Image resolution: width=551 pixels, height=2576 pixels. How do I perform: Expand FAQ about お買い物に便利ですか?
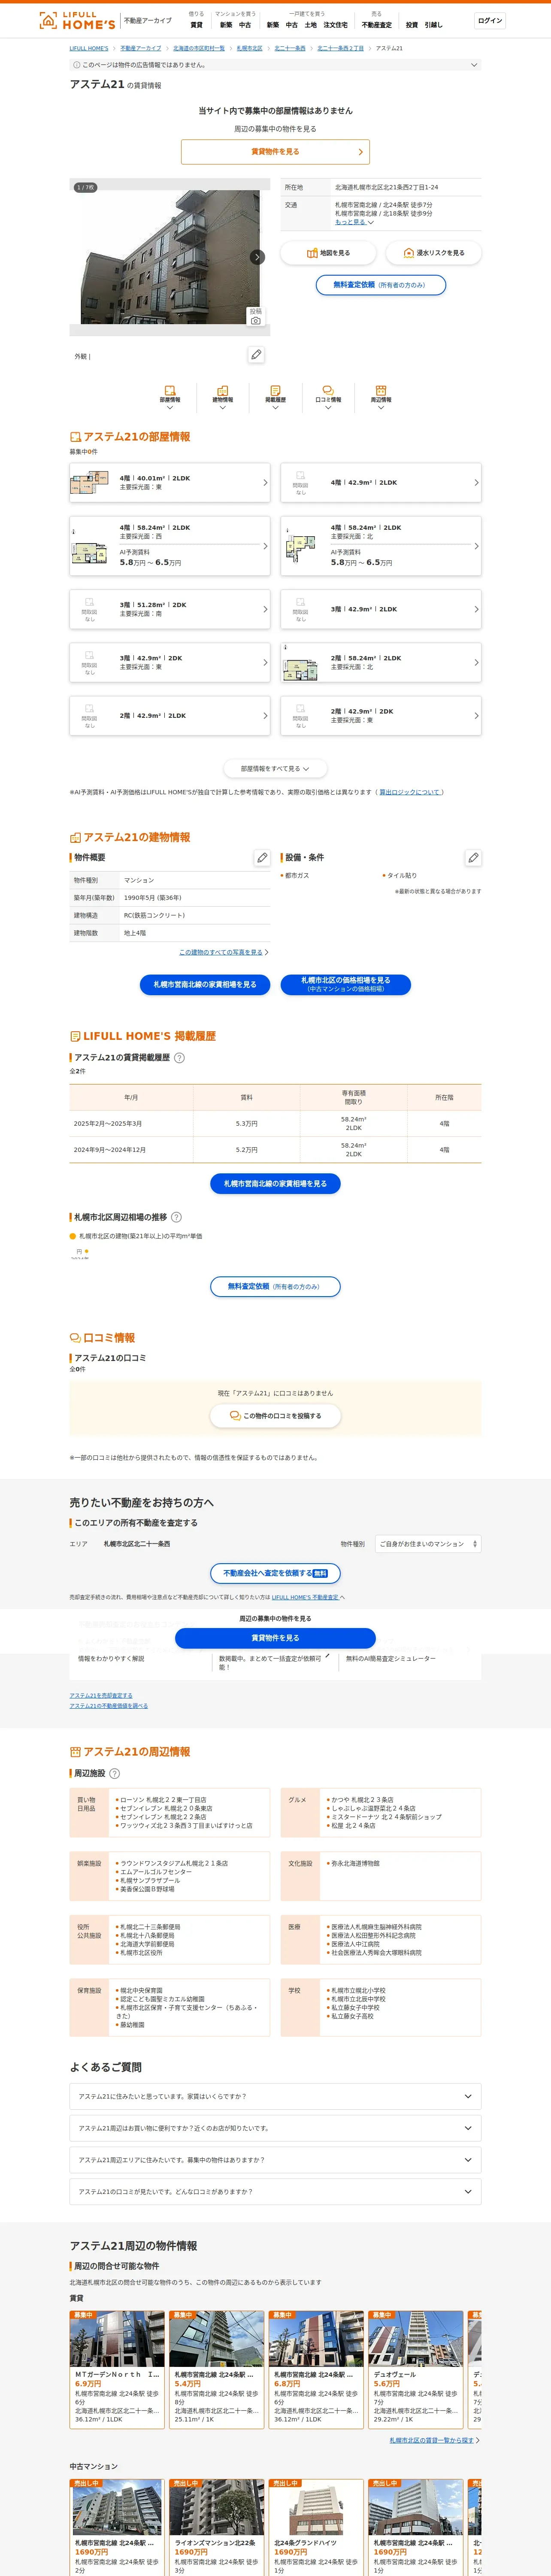tap(275, 2128)
